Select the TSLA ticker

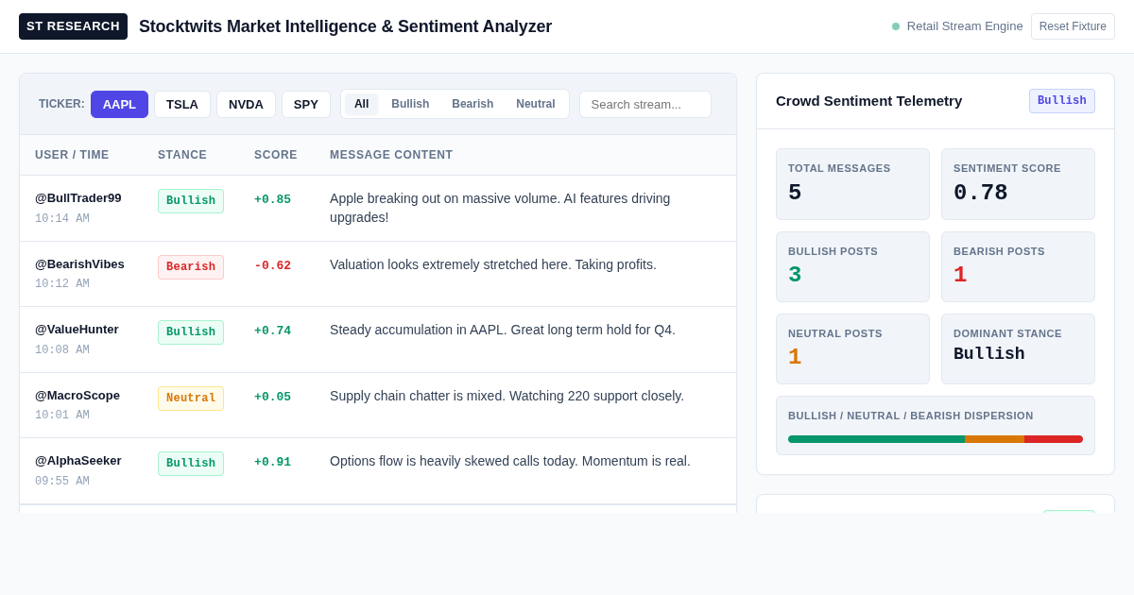point(182,104)
